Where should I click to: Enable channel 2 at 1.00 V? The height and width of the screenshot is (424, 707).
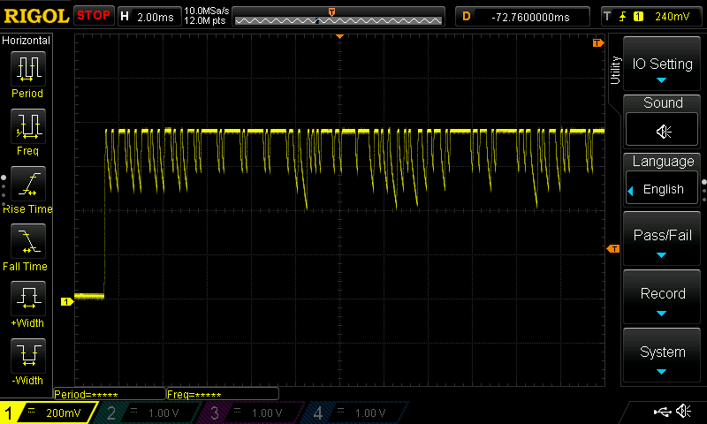click(x=148, y=413)
